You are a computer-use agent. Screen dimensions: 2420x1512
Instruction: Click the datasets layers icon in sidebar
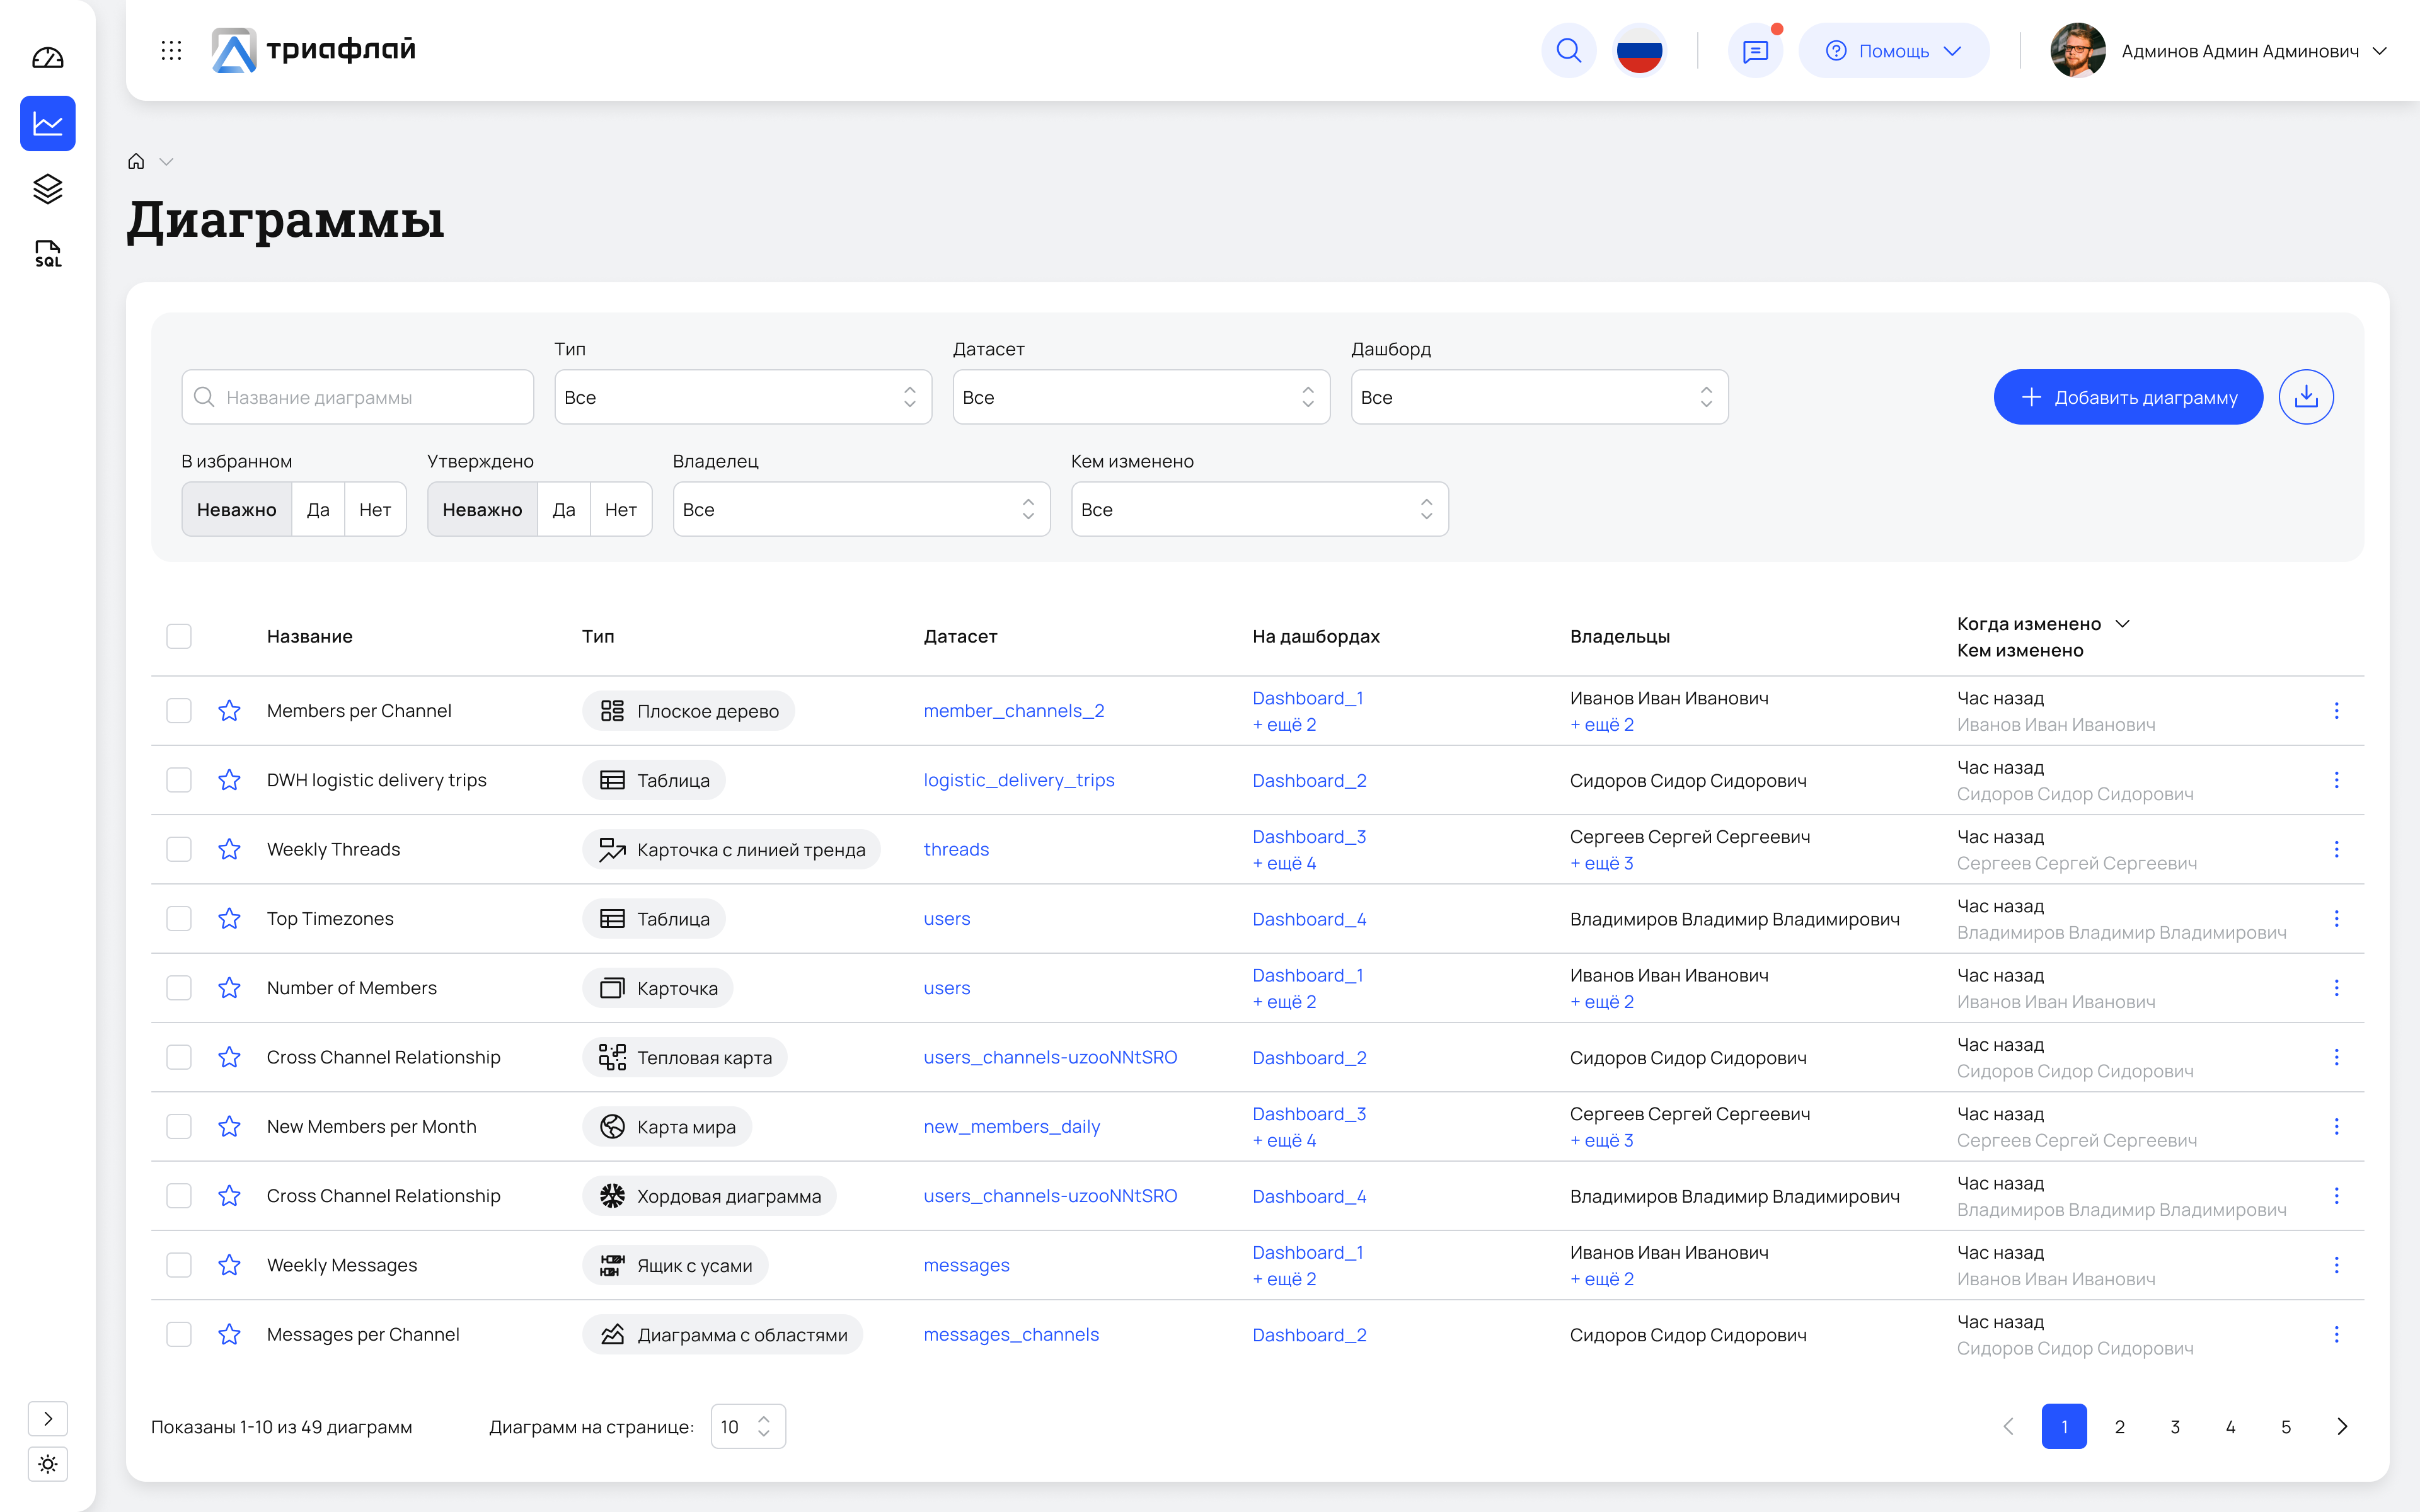click(x=47, y=188)
